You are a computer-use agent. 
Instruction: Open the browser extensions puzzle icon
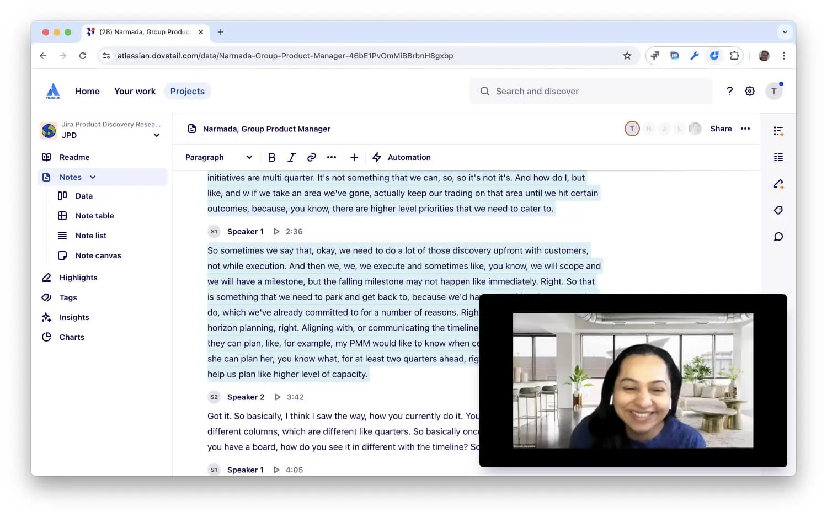coord(734,56)
